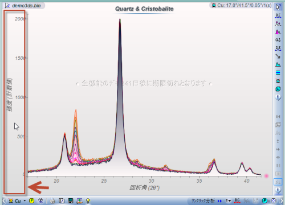Click the double right arrow sidebar icon

278,149
